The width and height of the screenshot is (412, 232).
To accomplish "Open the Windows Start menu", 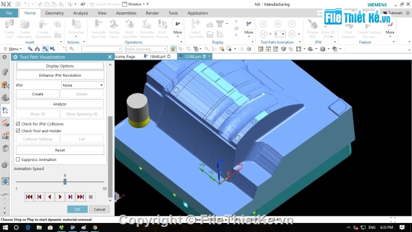I will [5, 227].
